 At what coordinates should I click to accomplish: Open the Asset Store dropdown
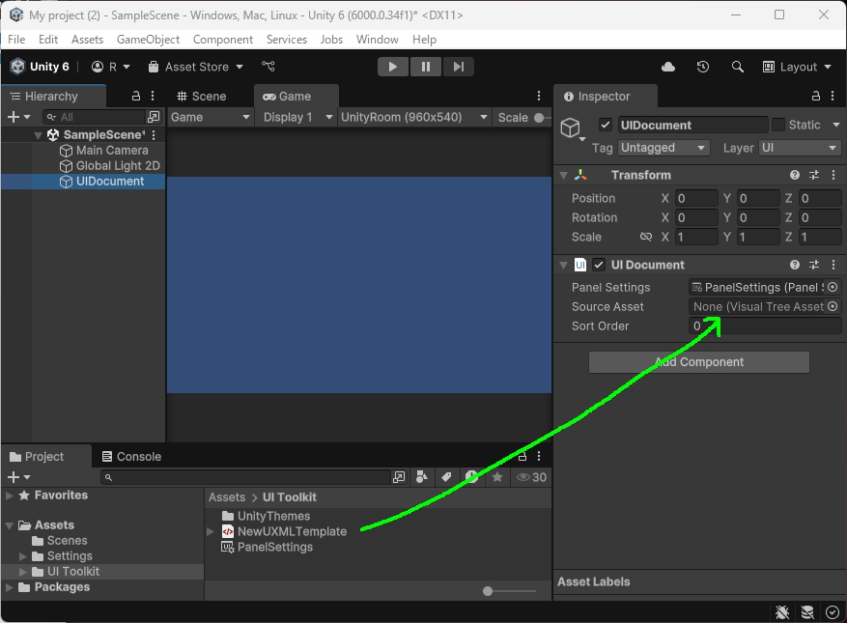click(x=195, y=67)
